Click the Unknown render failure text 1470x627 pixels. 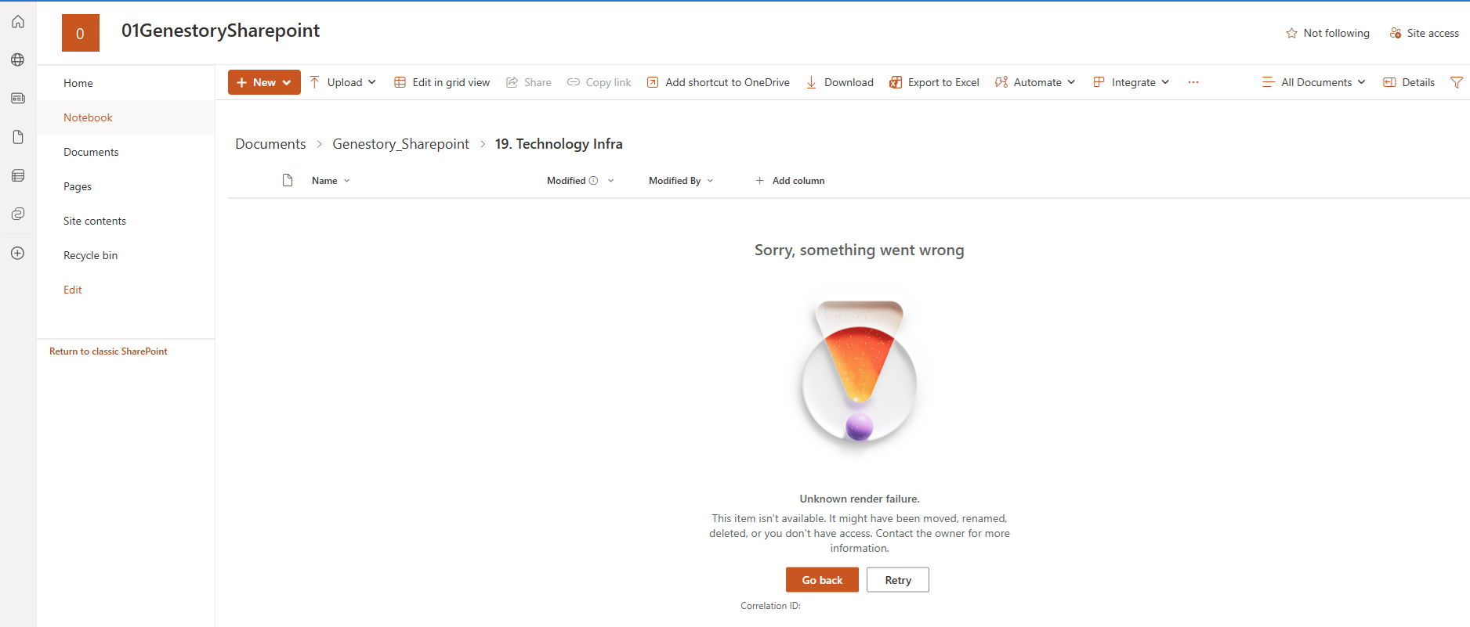click(860, 499)
